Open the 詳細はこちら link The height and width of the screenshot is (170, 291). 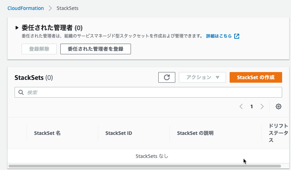point(219,36)
